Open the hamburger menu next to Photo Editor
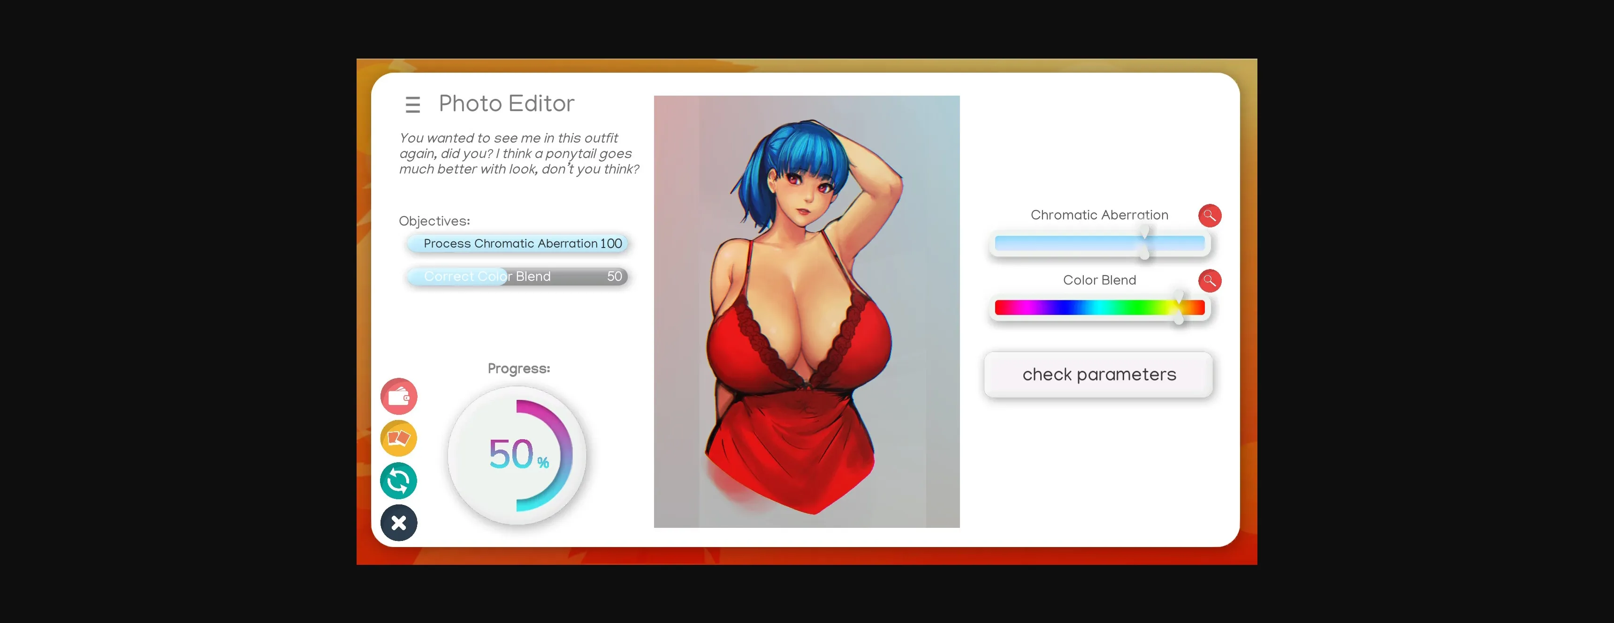The height and width of the screenshot is (623, 1614). 412,104
